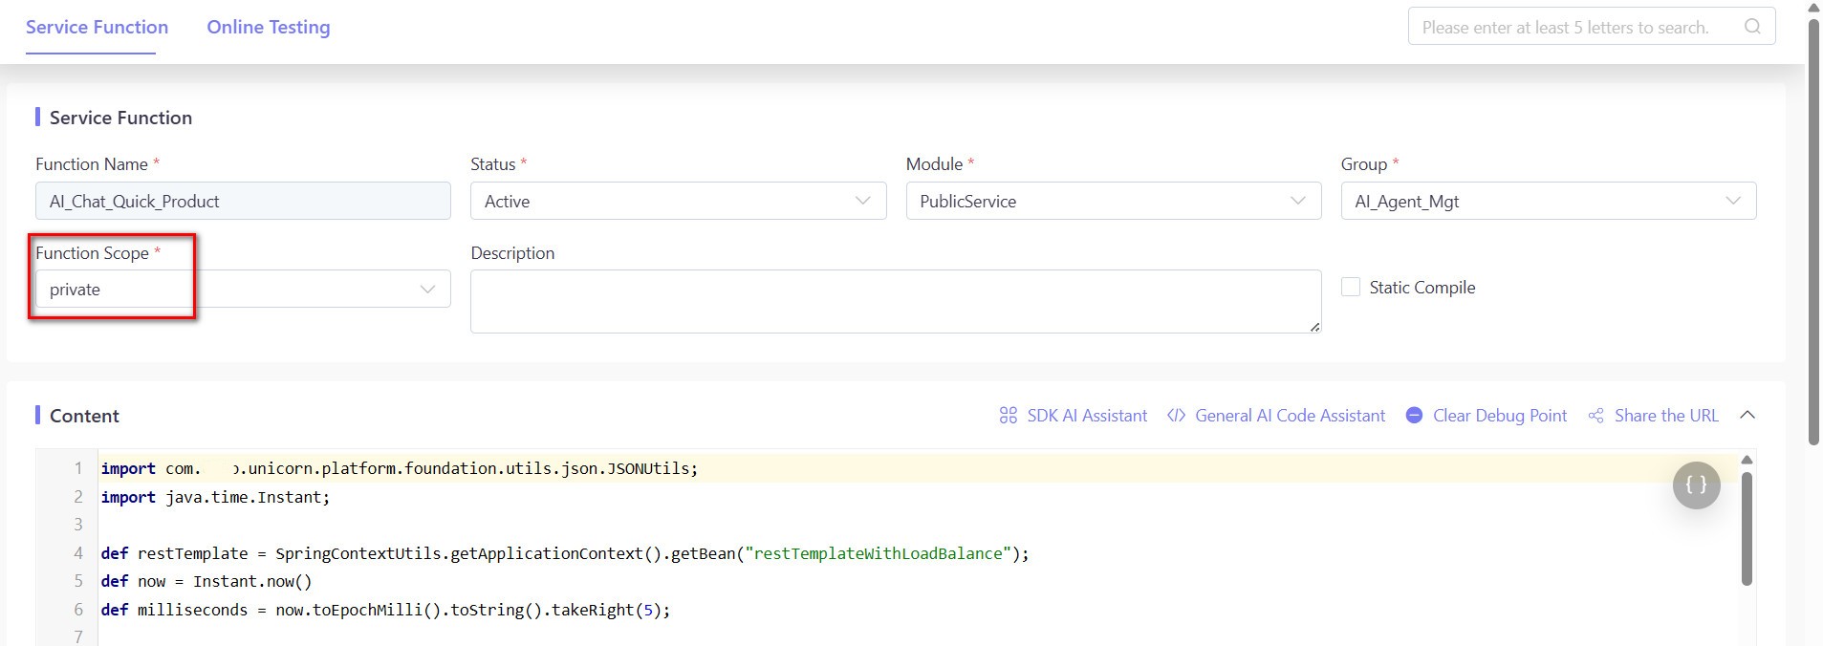Click the Static Compile label
Screen dimensions: 1823x646
coord(1422,288)
